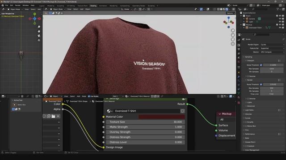Viewport: 286px width, 160px height.
Task: Open the Global transform orientation dropdown
Action: coord(126,9)
